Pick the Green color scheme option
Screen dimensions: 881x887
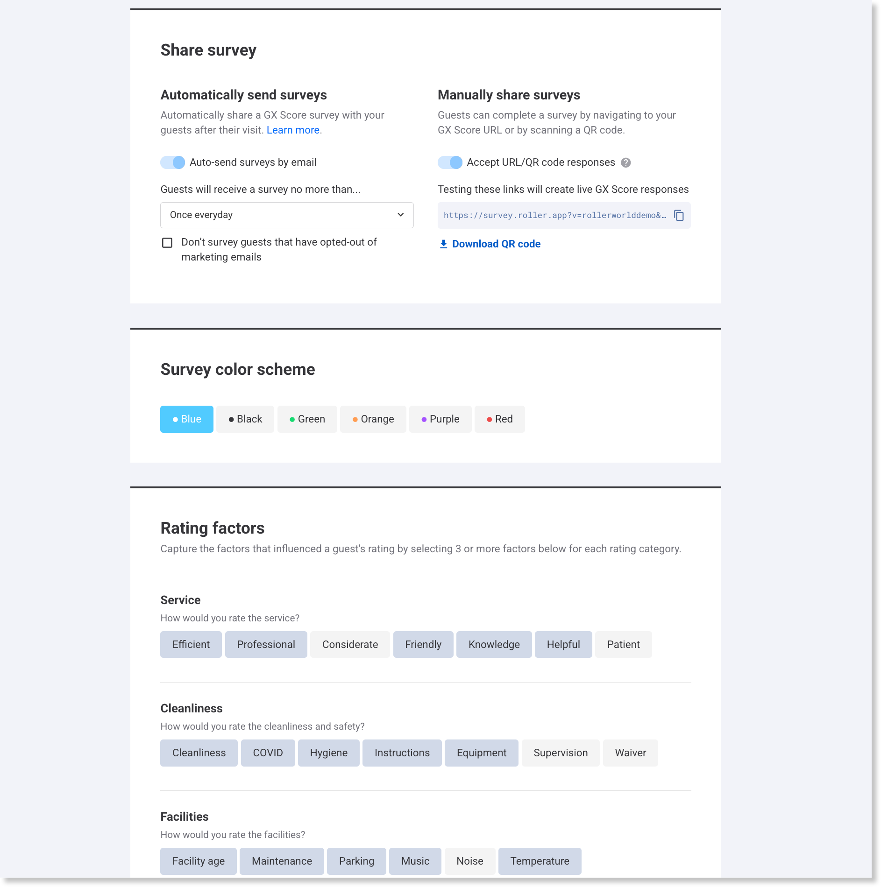307,419
